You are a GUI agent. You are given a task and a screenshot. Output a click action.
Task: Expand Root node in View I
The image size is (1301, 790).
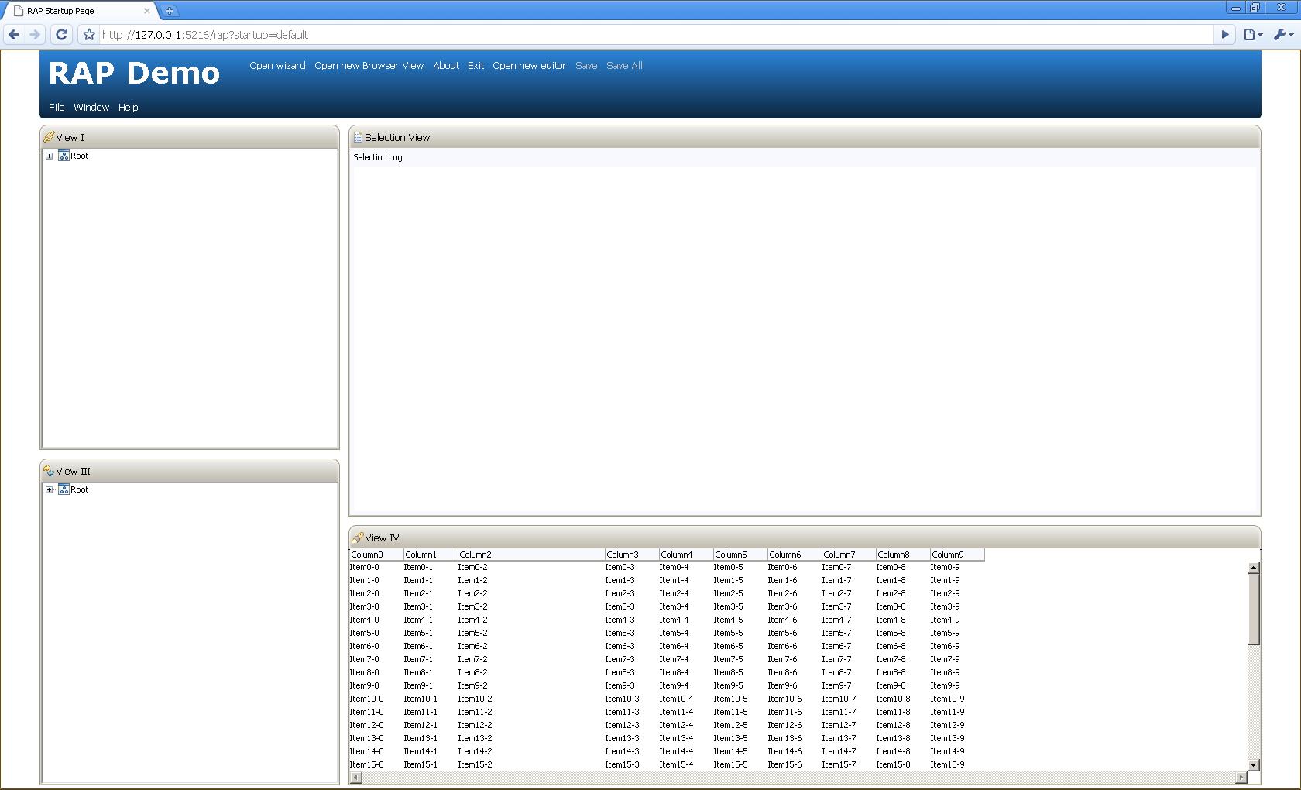pyautogui.click(x=50, y=156)
